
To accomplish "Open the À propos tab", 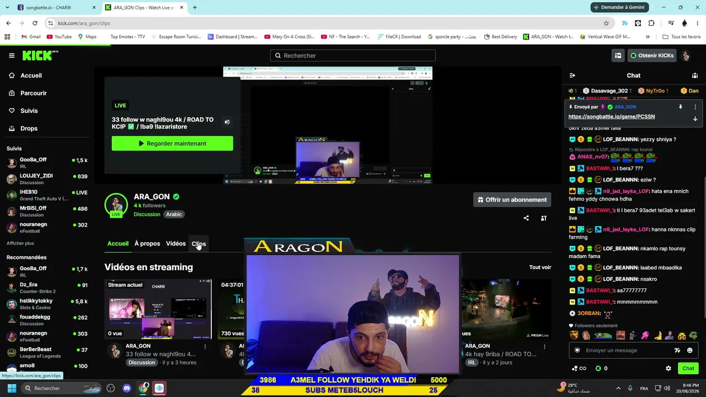I will point(147,244).
